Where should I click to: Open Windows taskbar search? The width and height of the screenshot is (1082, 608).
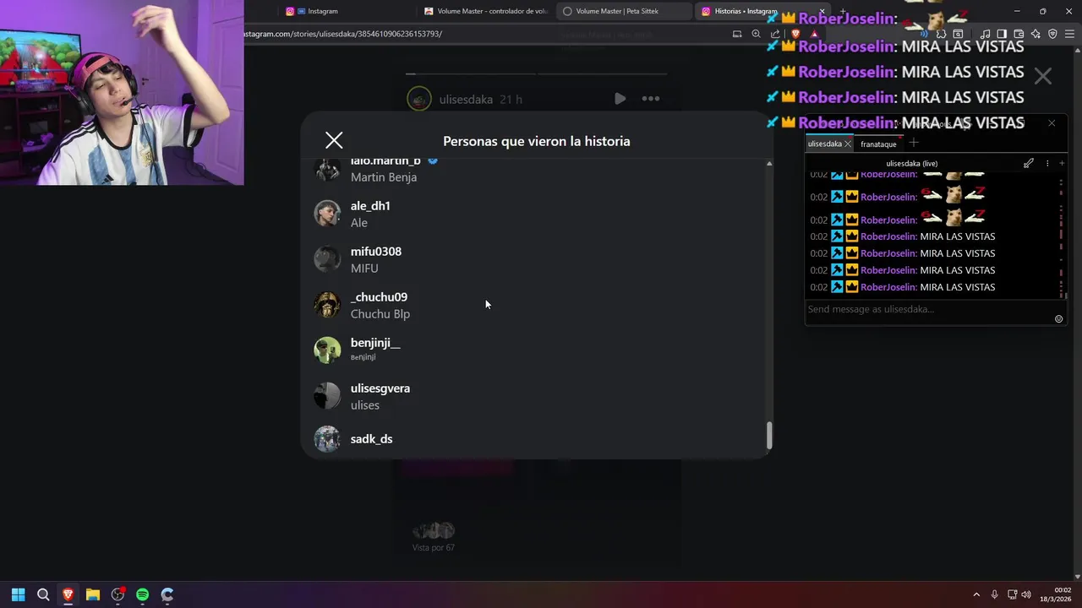pos(43,594)
